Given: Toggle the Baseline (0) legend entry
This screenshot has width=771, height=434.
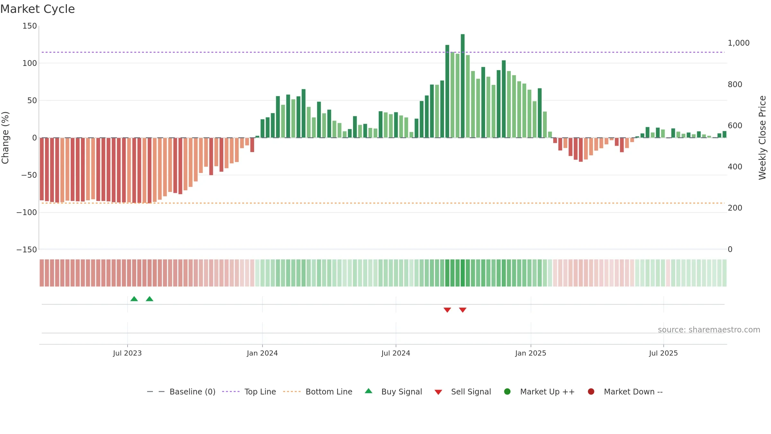Looking at the screenshot, I should point(181,392).
